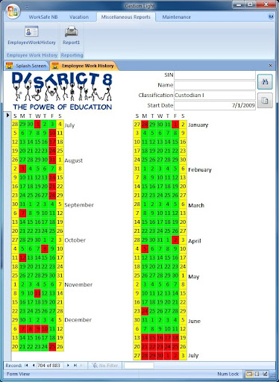Click the Employee Work History group label
The width and height of the screenshot is (279, 382).
click(x=32, y=55)
